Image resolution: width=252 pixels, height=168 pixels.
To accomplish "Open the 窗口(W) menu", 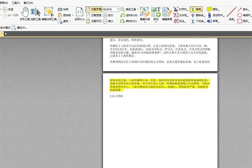I will point(28,3).
